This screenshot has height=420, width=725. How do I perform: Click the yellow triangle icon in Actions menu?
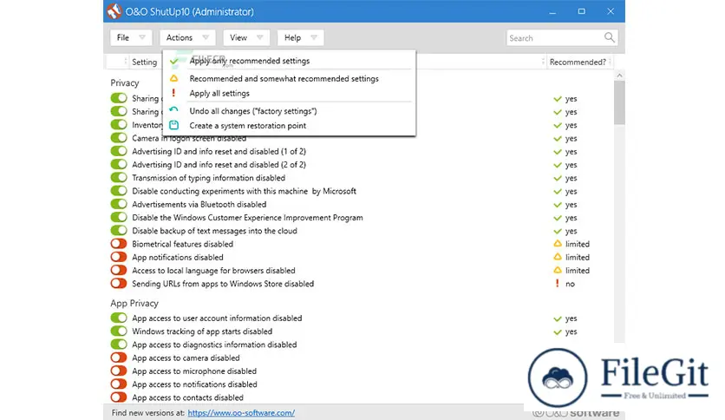coord(173,78)
